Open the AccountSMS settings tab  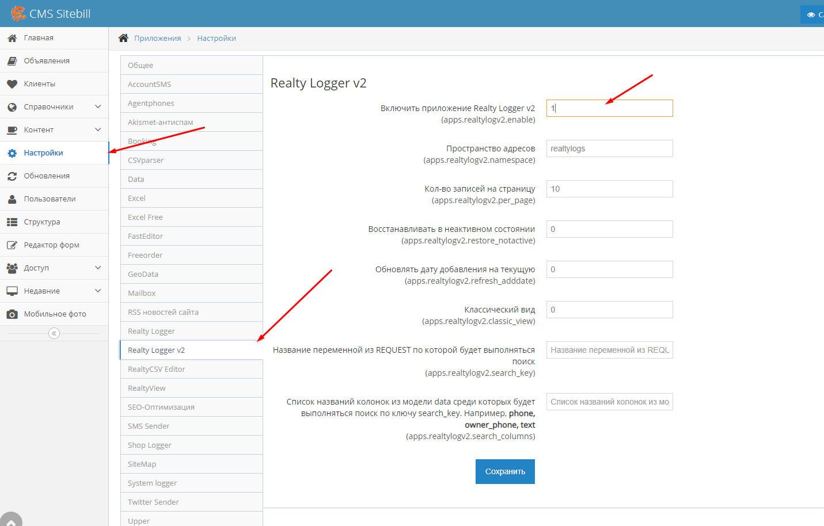point(192,84)
